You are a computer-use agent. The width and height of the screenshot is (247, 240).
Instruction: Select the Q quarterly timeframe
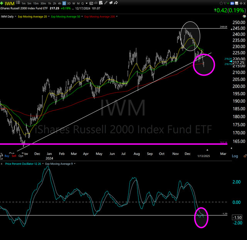coord(82,3)
